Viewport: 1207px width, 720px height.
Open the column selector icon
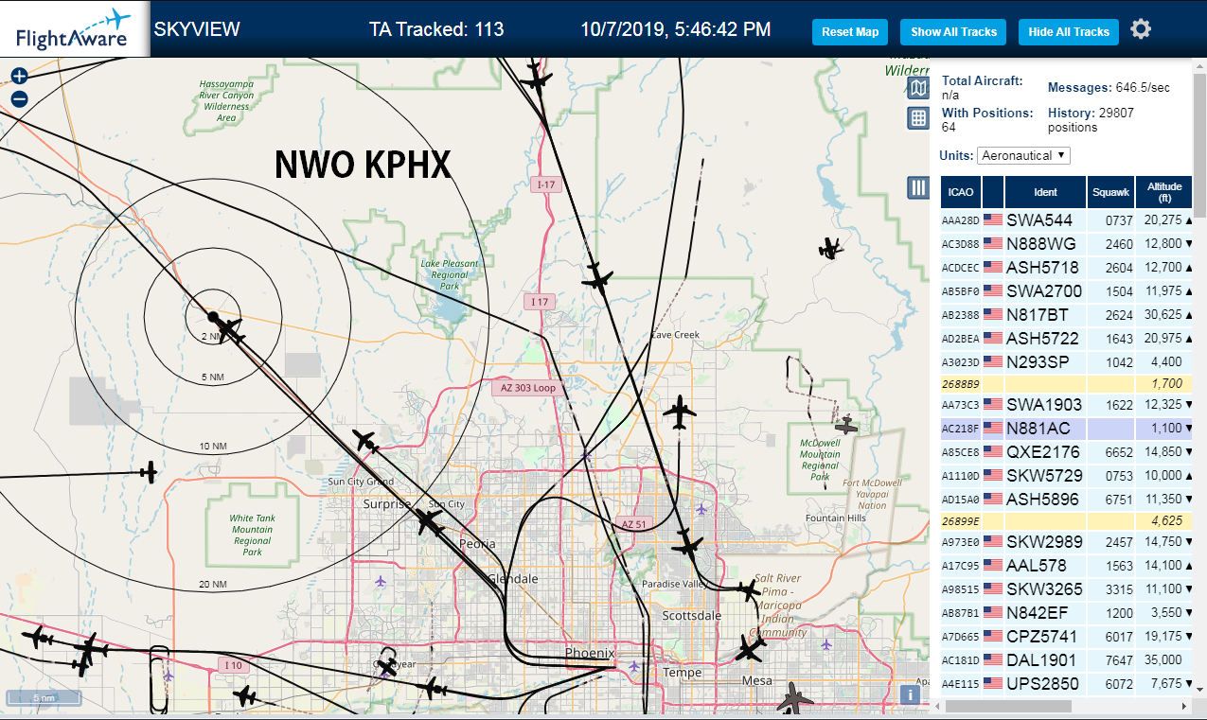click(x=918, y=187)
